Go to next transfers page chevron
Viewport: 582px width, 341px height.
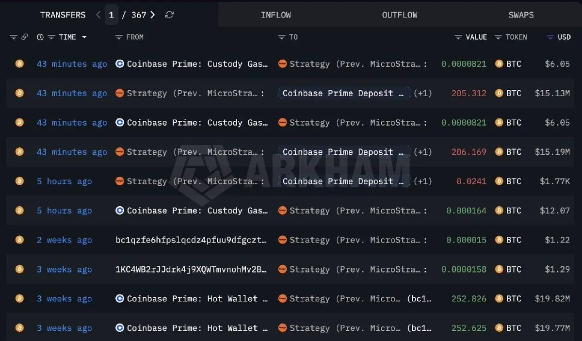coord(153,15)
